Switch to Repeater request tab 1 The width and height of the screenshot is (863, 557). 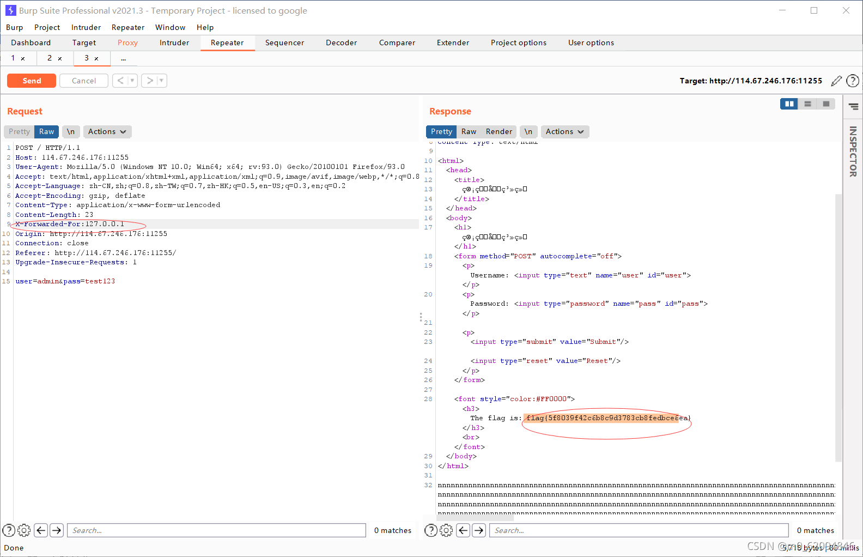pos(13,58)
